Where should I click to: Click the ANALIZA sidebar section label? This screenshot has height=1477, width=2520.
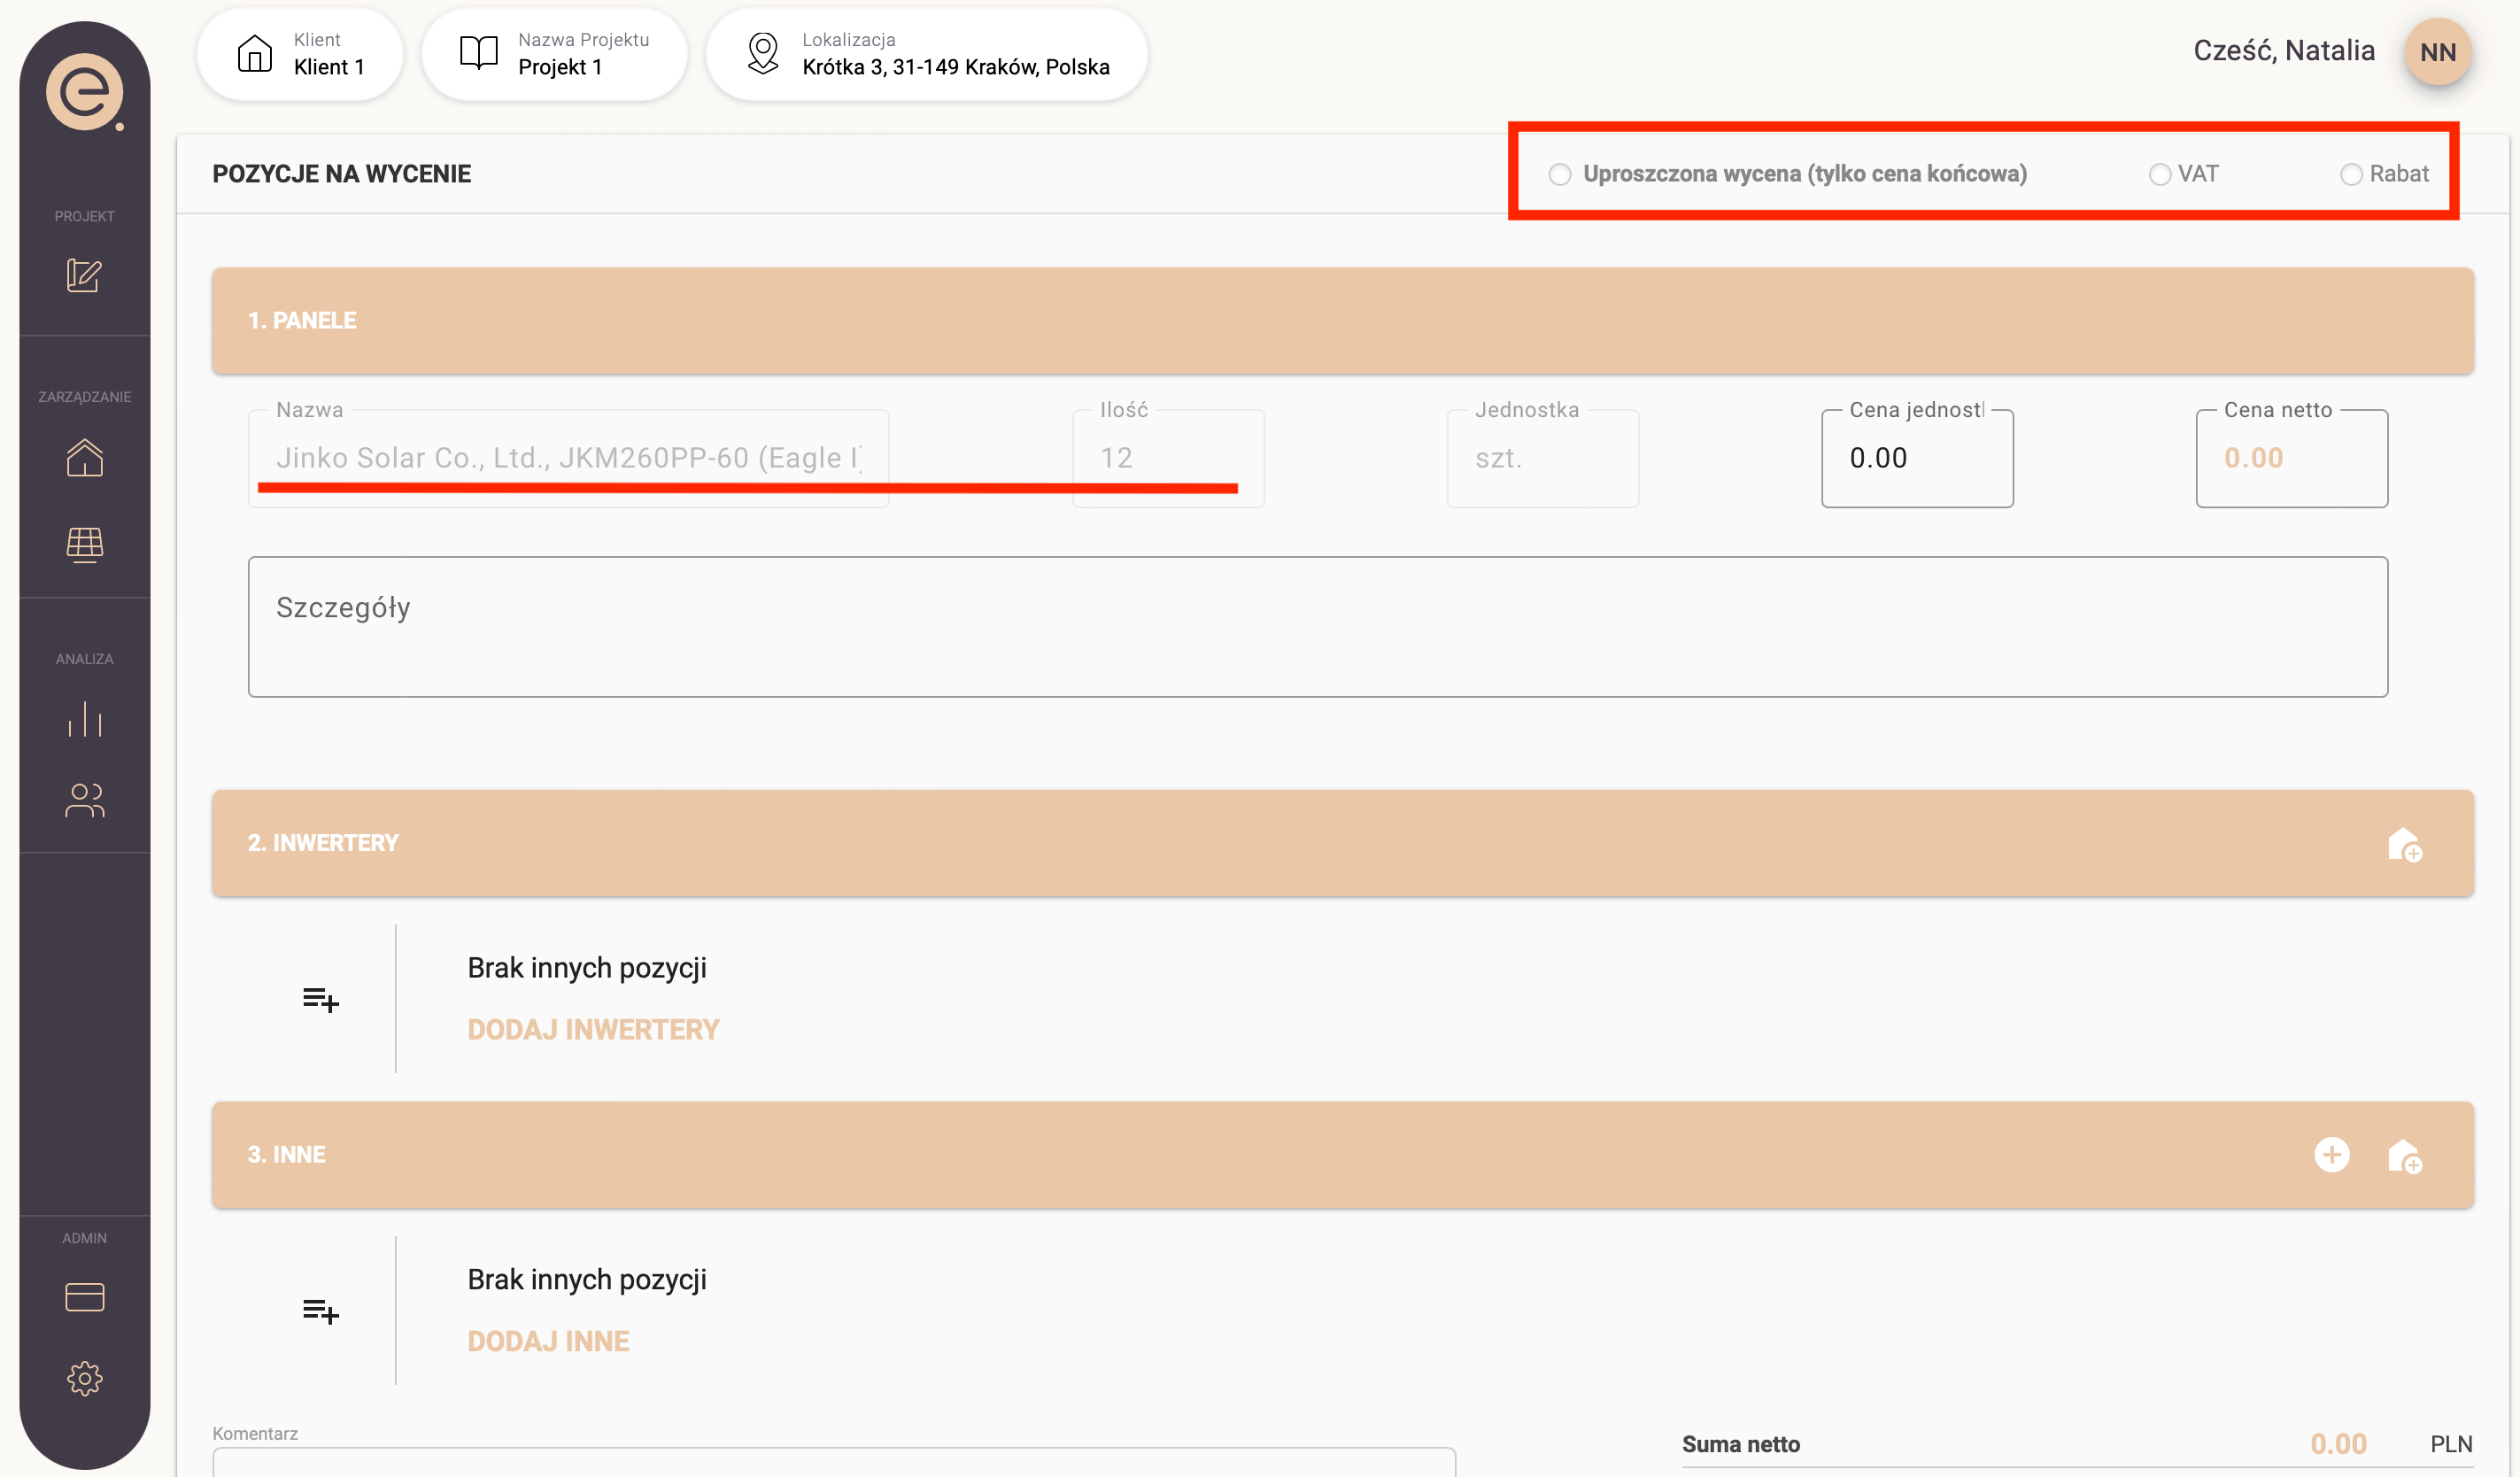click(84, 659)
